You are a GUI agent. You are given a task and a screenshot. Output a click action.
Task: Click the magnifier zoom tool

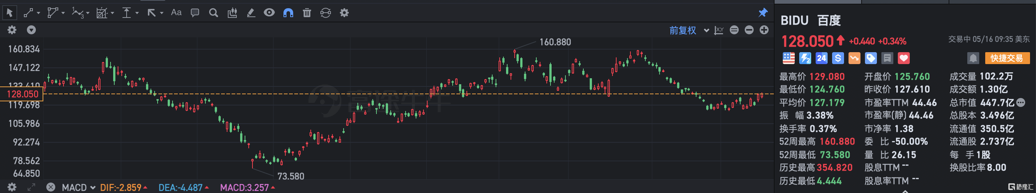point(214,13)
